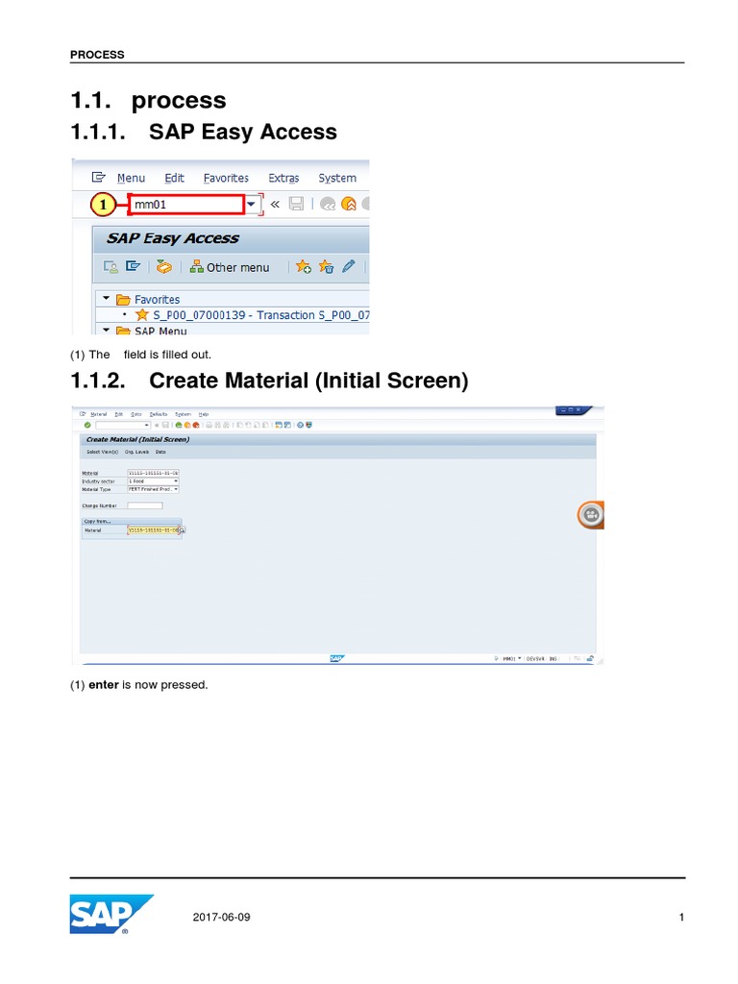
Task: Click the double-chevron collapse command field icon
Action: [x=275, y=204]
